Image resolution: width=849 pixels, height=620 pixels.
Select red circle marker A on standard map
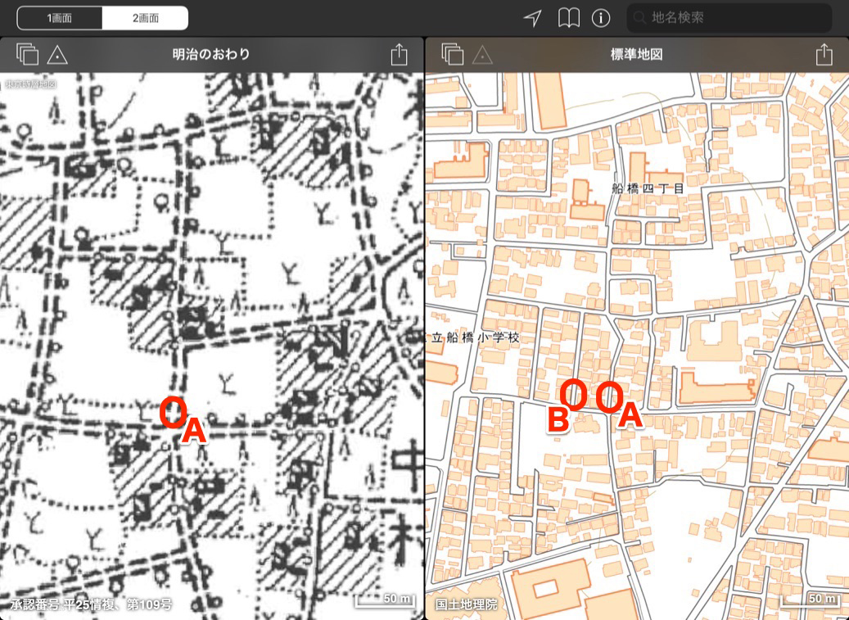point(609,396)
